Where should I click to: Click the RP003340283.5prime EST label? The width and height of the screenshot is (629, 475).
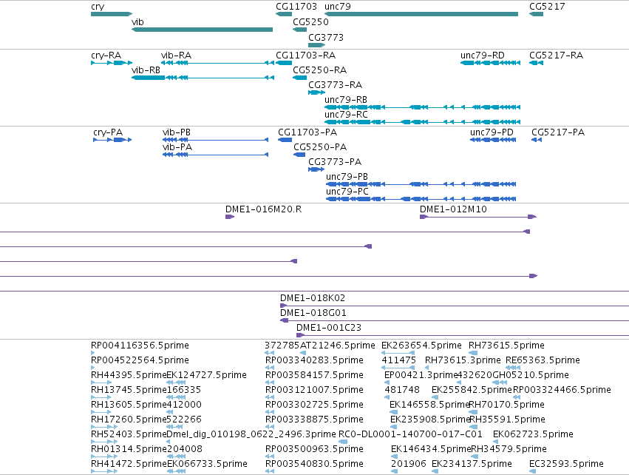click(314, 360)
